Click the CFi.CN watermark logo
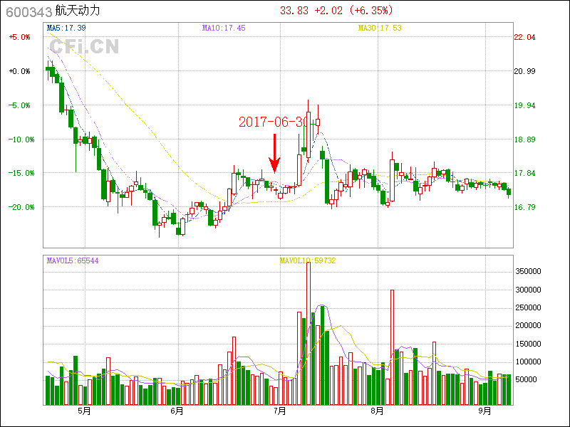The height and width of the screenshot is (427, 570). pos(84,47)
